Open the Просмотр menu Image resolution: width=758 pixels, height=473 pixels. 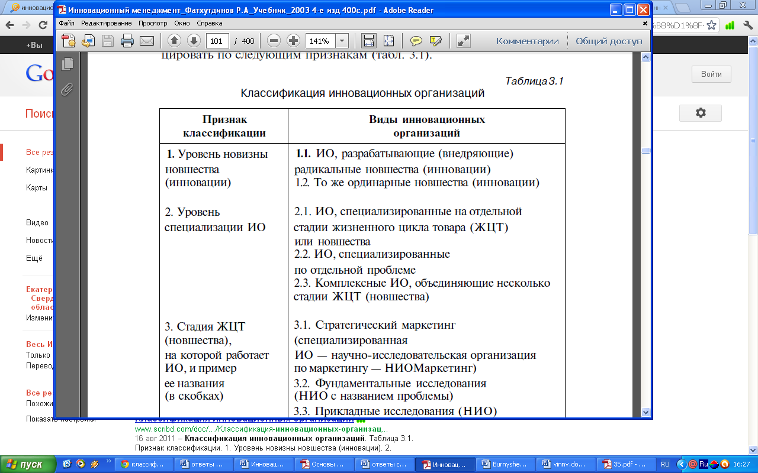click(x=153, y=23)
